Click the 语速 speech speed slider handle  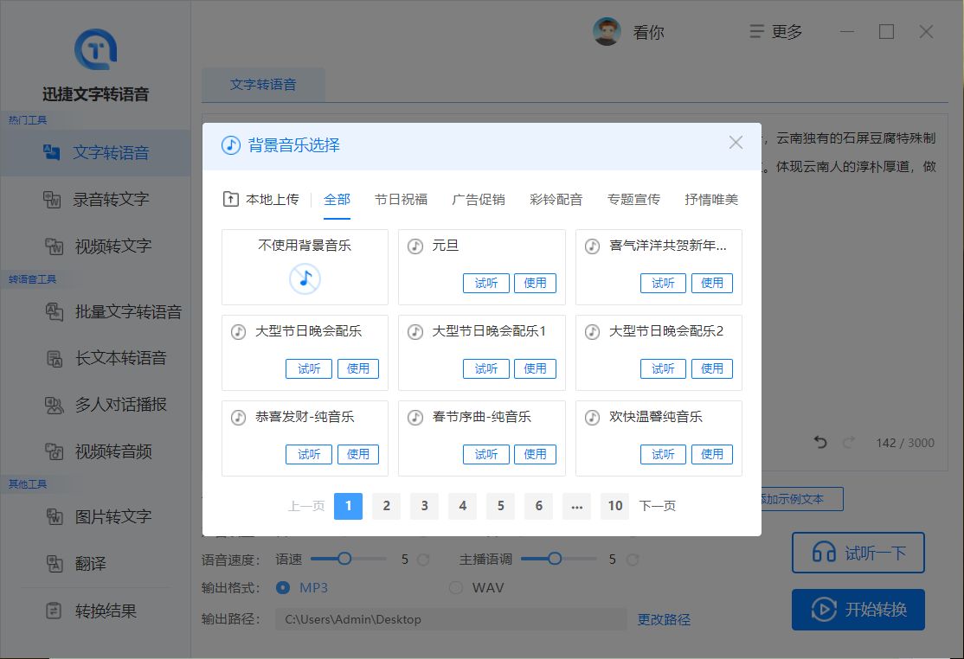(345, 560)
